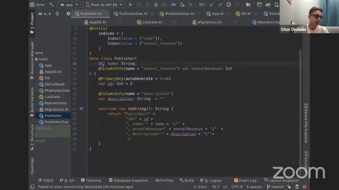Click the Git update project arrow icon
Image resolution: width=339 pixels, height=190 pixels.
click(211, 5)
